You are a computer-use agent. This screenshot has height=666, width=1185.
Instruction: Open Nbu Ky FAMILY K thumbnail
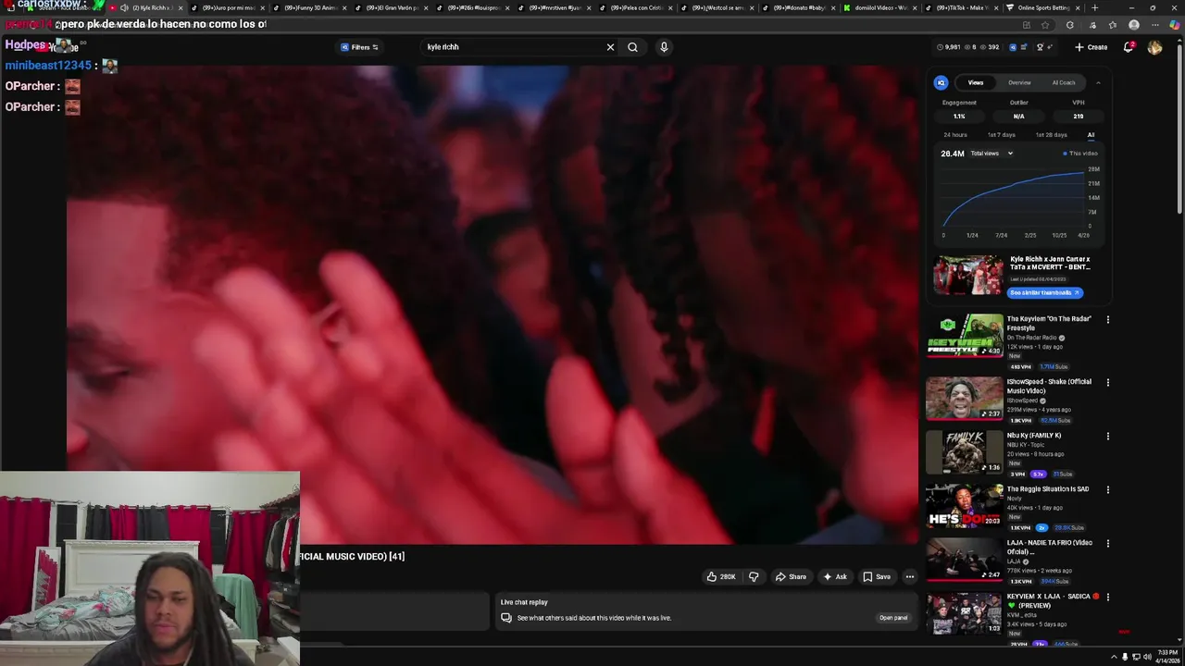(x=965, y=452)
